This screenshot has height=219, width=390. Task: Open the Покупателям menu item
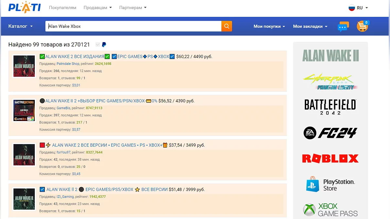tap(62, 8)
